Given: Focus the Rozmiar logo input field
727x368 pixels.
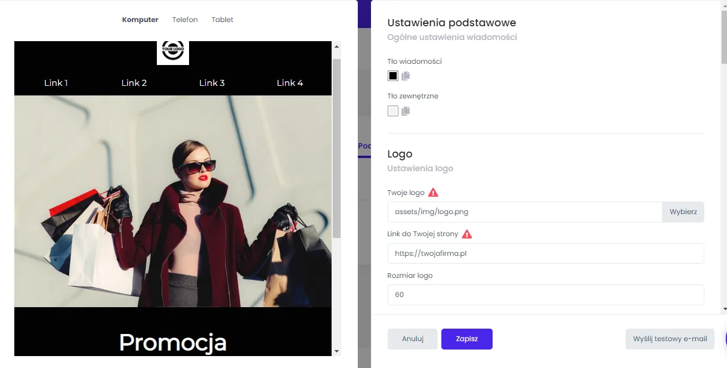Looking at the screenshot, I should click(546, 295).
